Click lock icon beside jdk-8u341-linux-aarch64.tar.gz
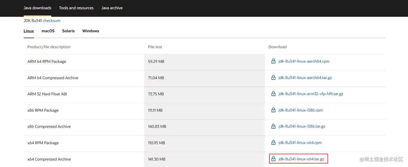Viewport: 408px width, 167px height. tap(273, 77)
